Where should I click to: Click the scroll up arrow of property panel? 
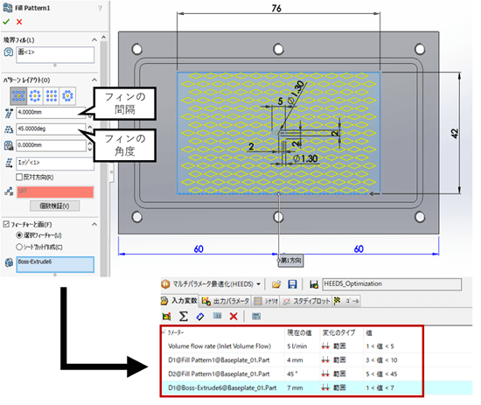(104, 37)
